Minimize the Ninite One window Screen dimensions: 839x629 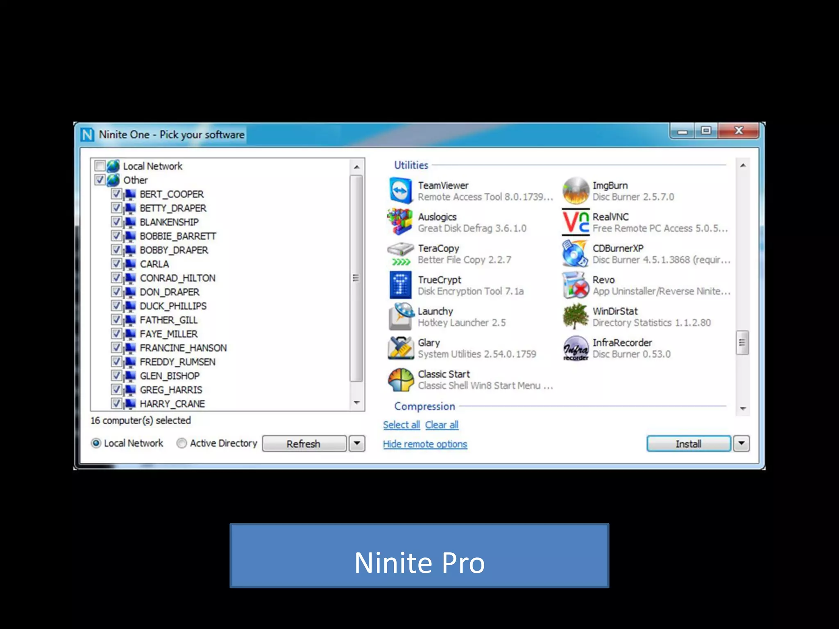pos(683,131)
